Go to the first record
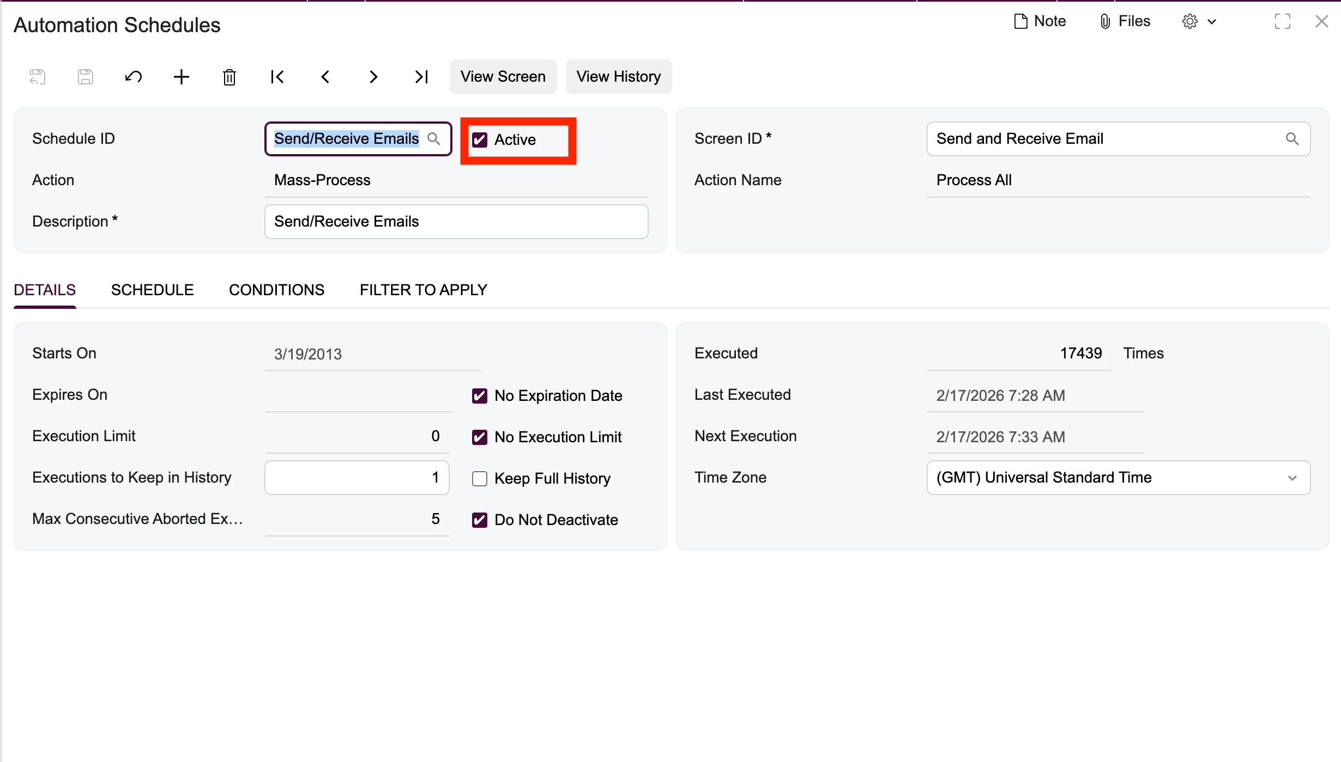This screenshot has height=762, width=1341. click(x=277, y=77)
